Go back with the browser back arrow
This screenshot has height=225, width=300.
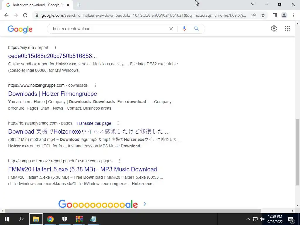click(6, 15)
